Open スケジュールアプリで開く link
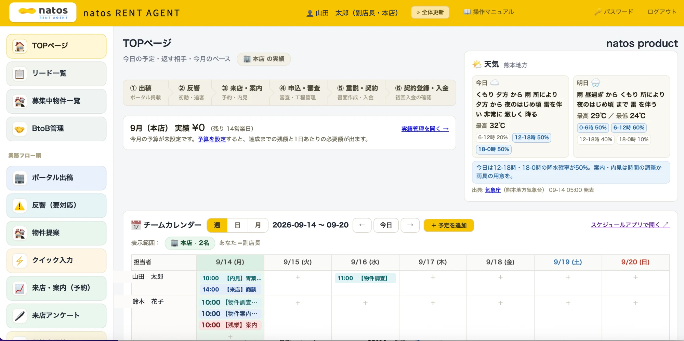The height and width of the screenshot is (341, 684). (630, 225)
